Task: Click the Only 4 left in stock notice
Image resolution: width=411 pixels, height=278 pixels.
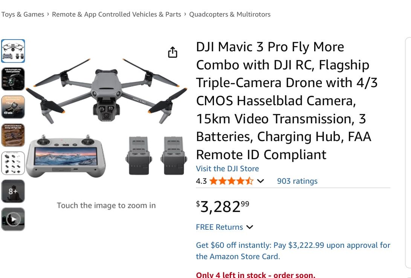Action: 255,275
